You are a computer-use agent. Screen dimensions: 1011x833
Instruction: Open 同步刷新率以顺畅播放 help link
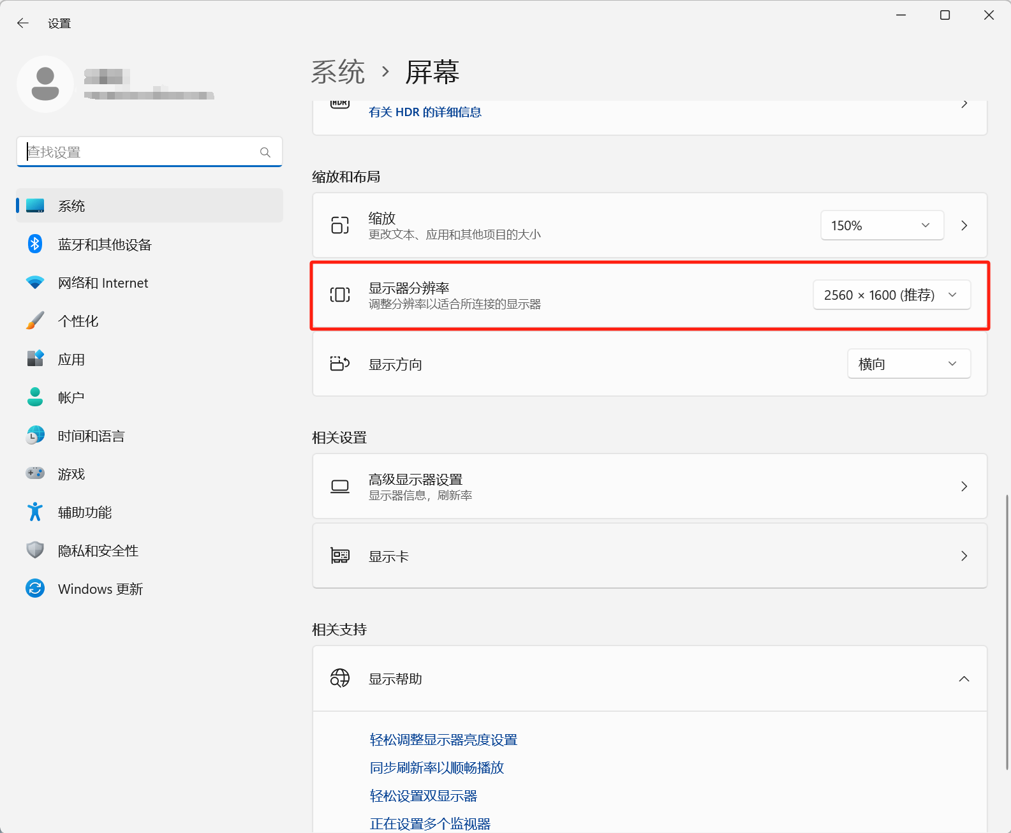click(437, 768)
